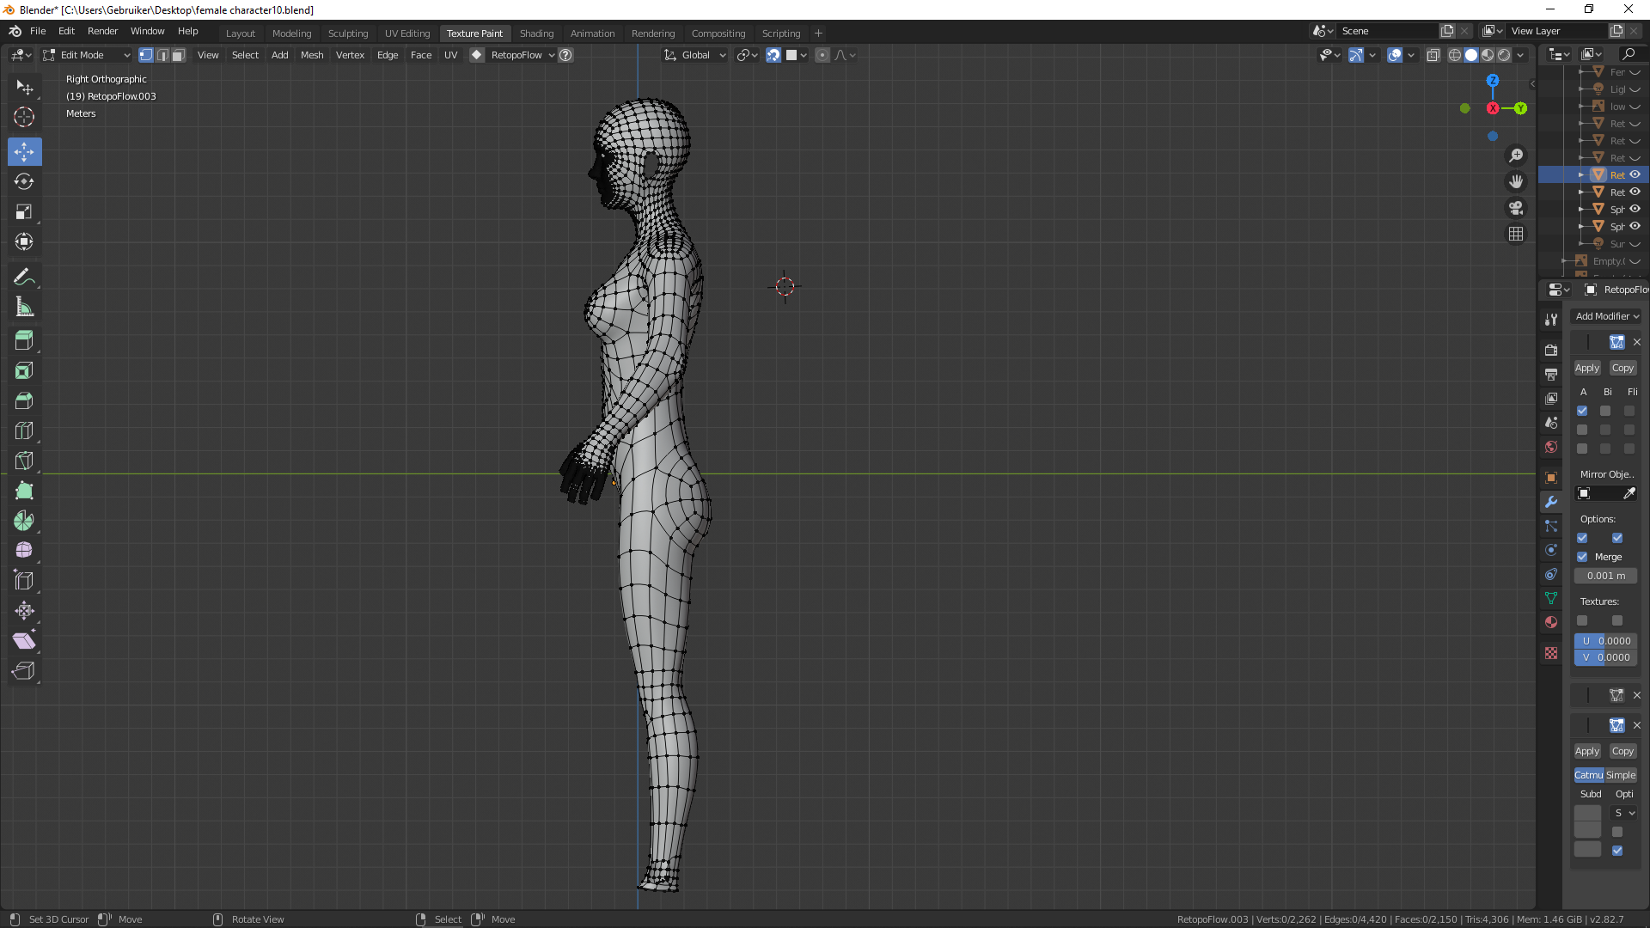Switch to the UV Editing workspace tab
1650x928 pixels.
[x=406, y=34]
